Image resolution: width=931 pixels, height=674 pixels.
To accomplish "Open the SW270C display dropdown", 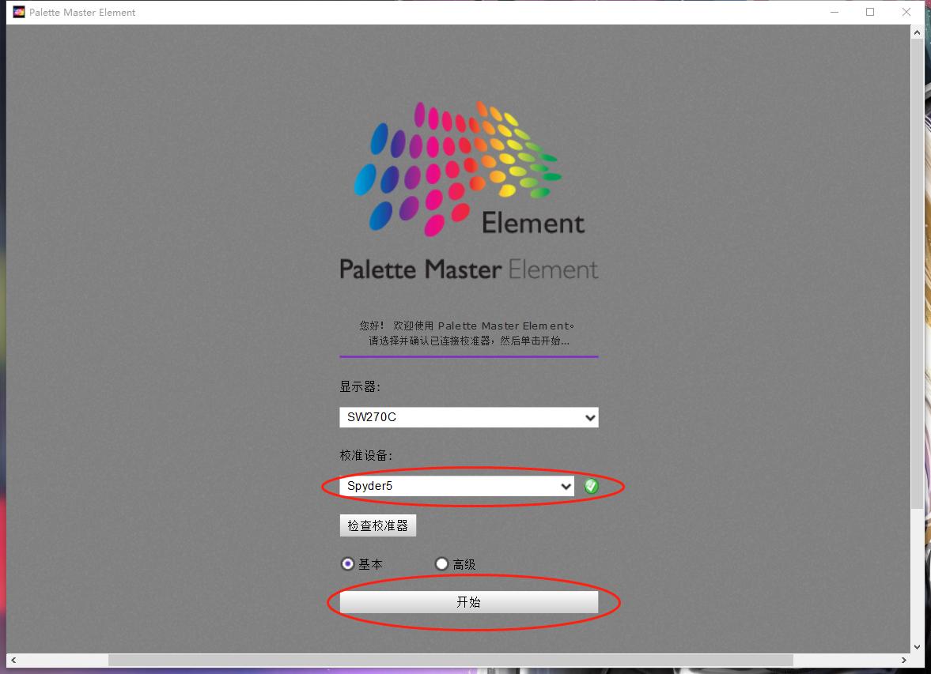I will [x=468, y=417].
